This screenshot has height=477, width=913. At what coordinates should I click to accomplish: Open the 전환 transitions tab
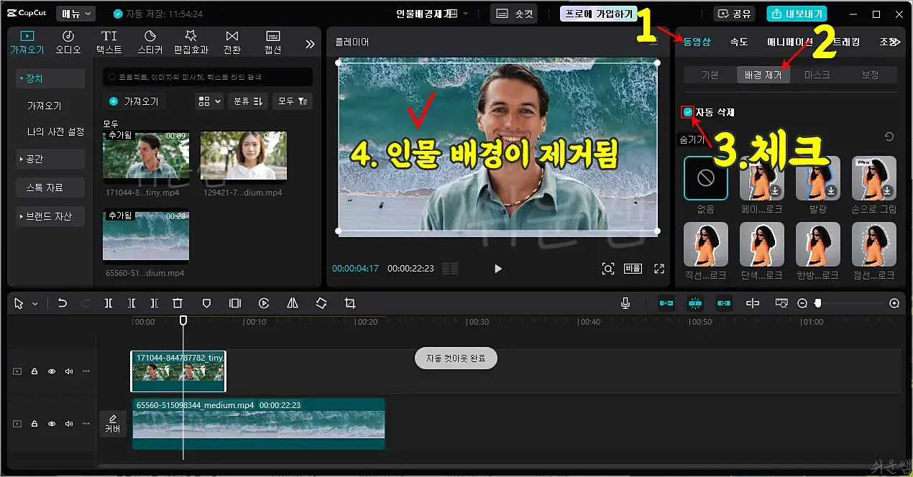point(232,42)
